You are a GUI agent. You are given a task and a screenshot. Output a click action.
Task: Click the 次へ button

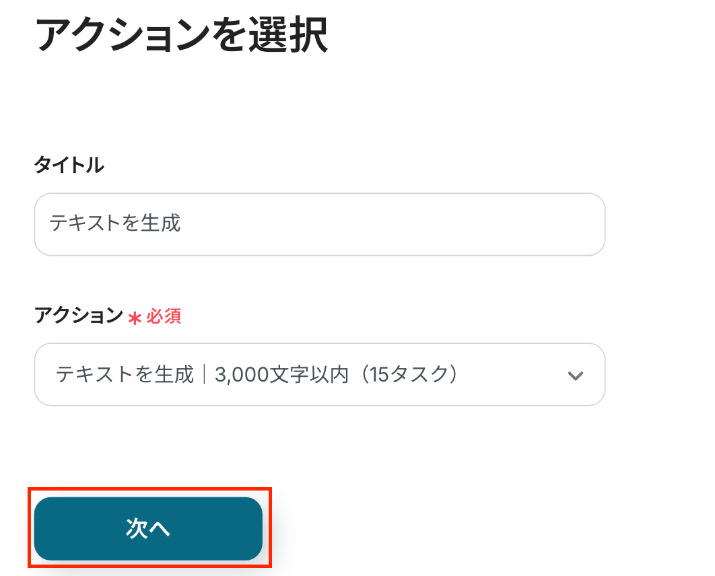[x=148, y=529]
